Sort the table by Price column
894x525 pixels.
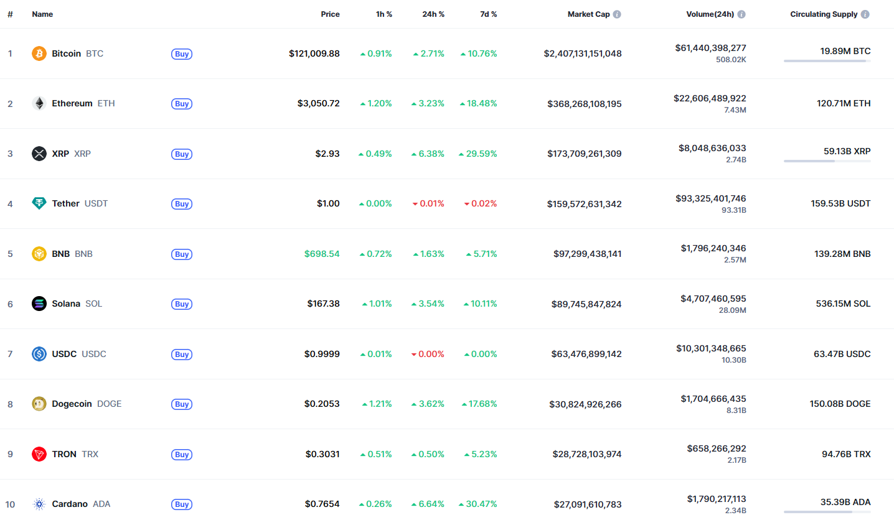(330, 14)
